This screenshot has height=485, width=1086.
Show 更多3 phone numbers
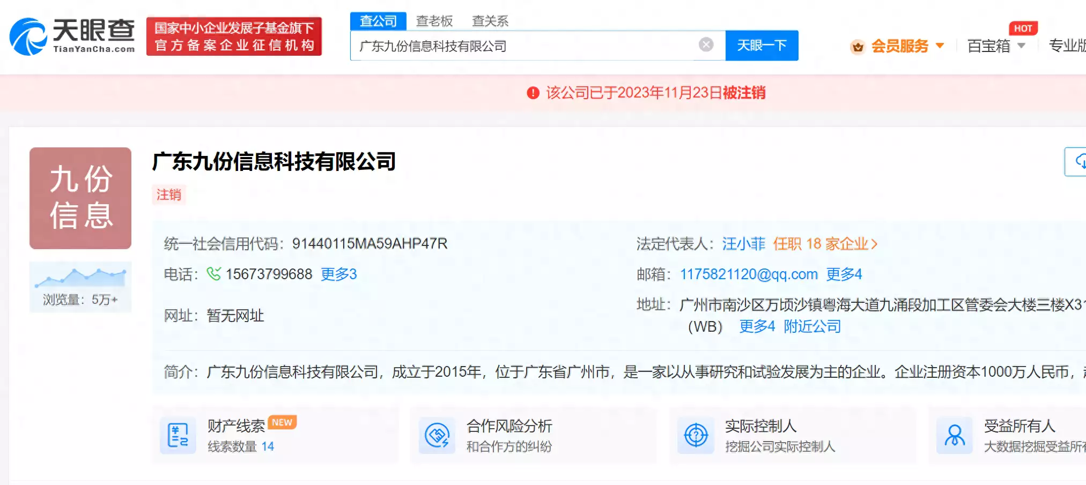(339, 274)
